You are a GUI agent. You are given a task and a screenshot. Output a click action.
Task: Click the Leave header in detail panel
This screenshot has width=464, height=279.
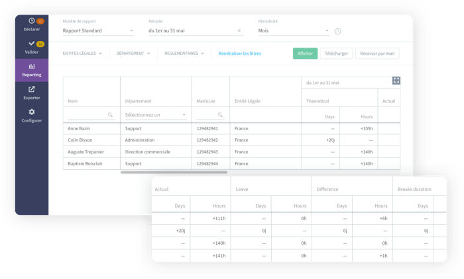pyautogui.click(x=242, y=189)
